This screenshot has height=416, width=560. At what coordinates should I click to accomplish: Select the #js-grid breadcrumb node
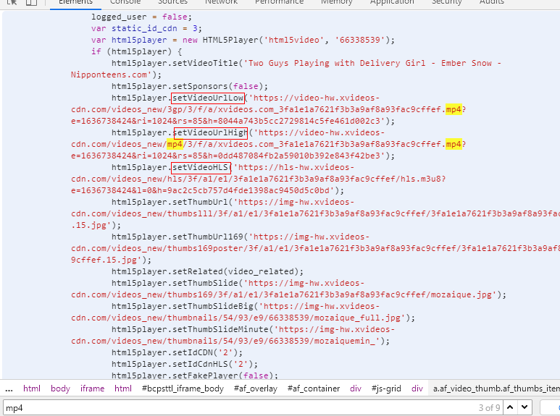click(386, 389)
